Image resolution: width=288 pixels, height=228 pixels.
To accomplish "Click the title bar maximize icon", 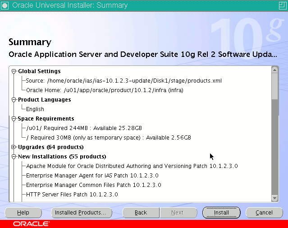I will (x=283, y=5).
